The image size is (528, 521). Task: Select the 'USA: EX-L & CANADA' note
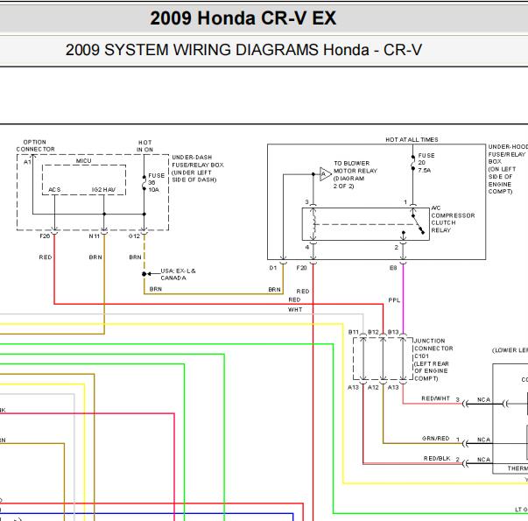178,274
